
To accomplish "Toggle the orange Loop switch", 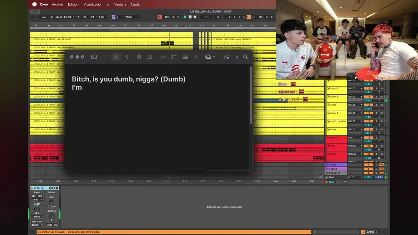I will click(x=249, y=17).
